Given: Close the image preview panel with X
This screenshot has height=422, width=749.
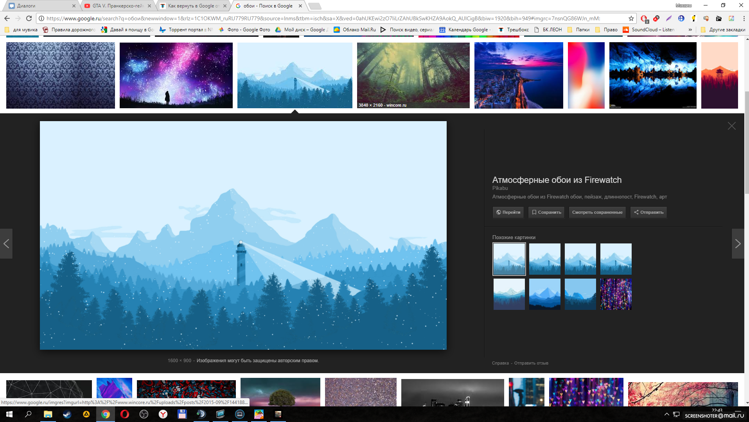Looking at the screenshot, I should [731, 126].
